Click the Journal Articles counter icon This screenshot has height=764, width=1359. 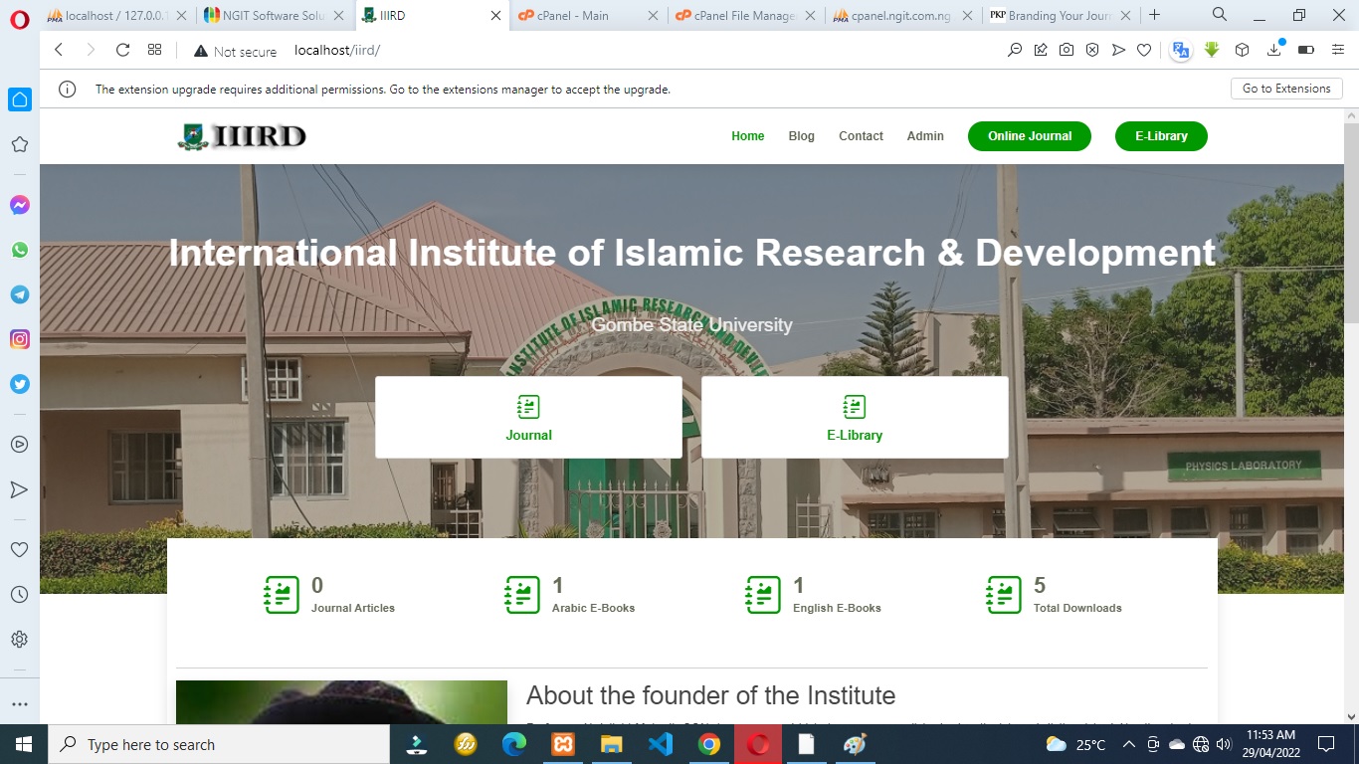pyautogui.click(x=282, y=595)
